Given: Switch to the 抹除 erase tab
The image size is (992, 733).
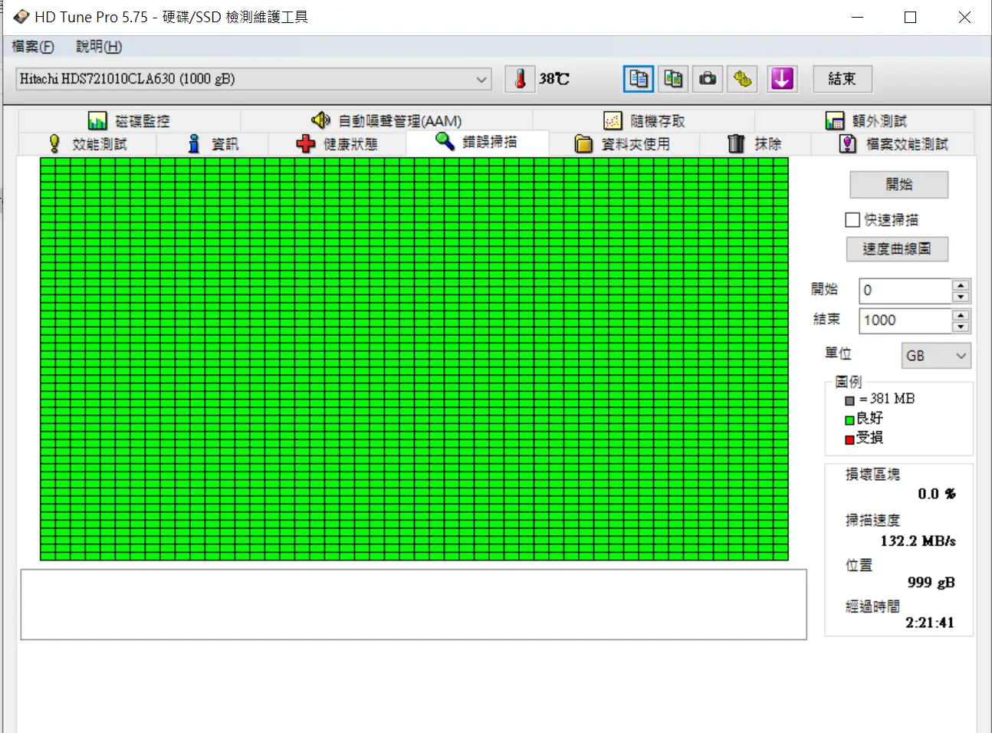Looking at the screenshot, I should pos(755,144).
